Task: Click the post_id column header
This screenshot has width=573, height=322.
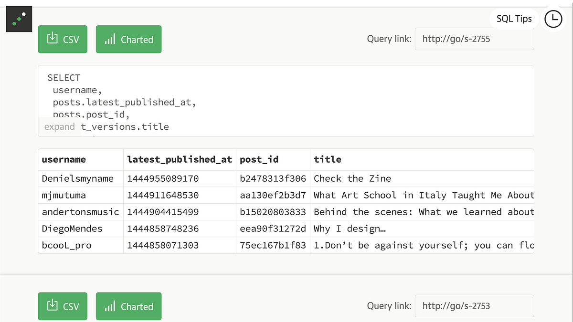Action: pyautogui.click(x=259, y=159)
